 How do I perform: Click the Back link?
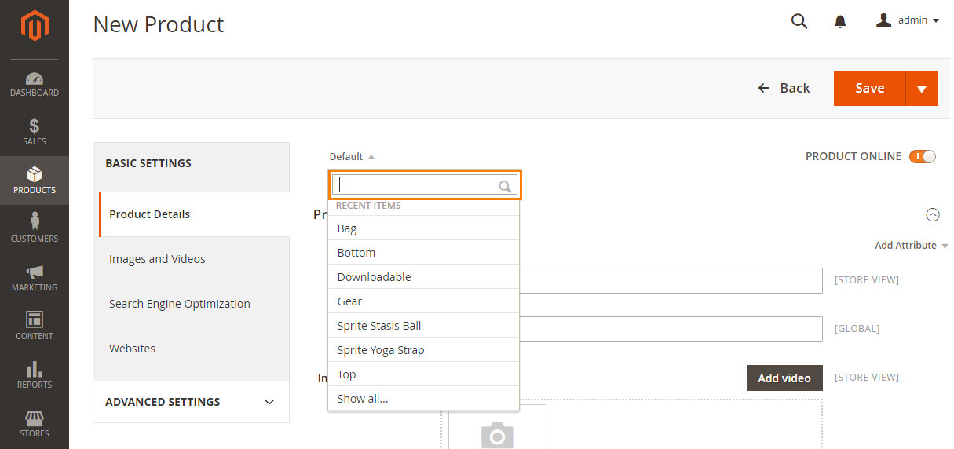pos(784,88)
